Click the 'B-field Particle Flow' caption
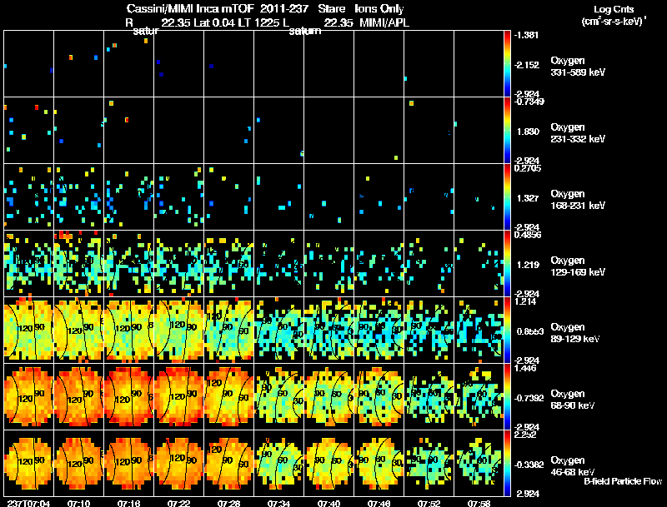 click(623, 481)
